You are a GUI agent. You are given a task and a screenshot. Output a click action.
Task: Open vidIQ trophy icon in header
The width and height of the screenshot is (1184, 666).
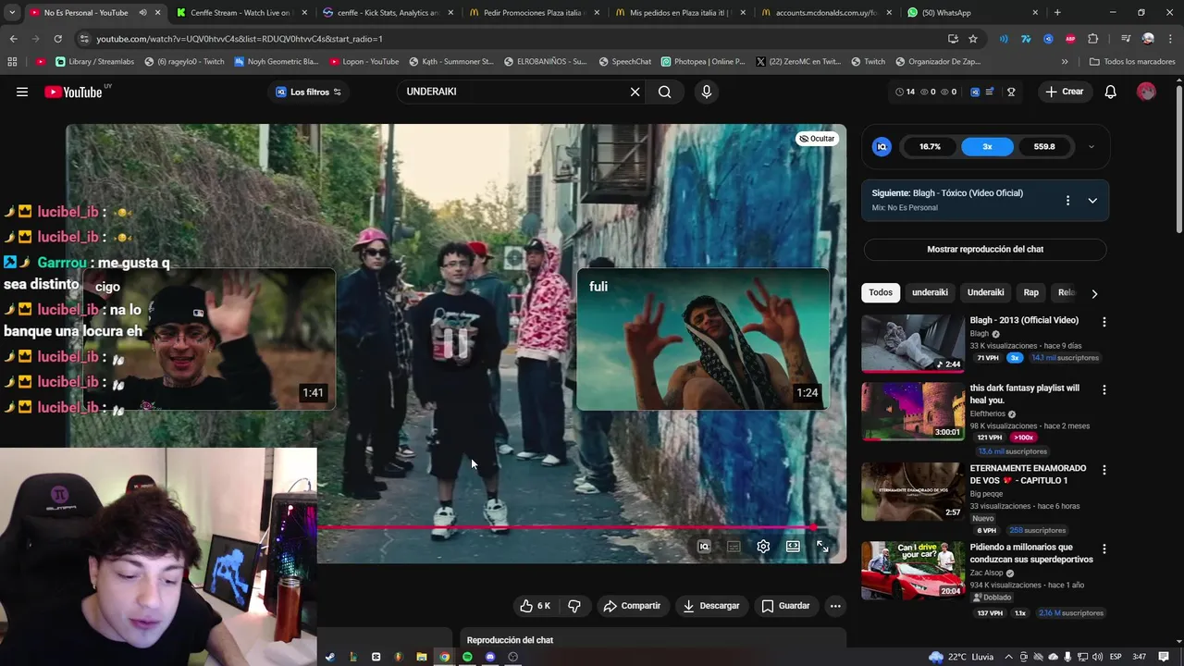coord(1011,92)
